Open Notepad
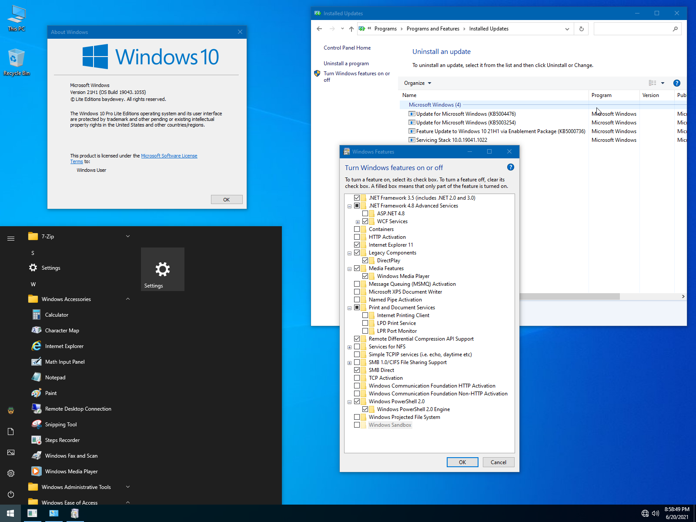 55,377
